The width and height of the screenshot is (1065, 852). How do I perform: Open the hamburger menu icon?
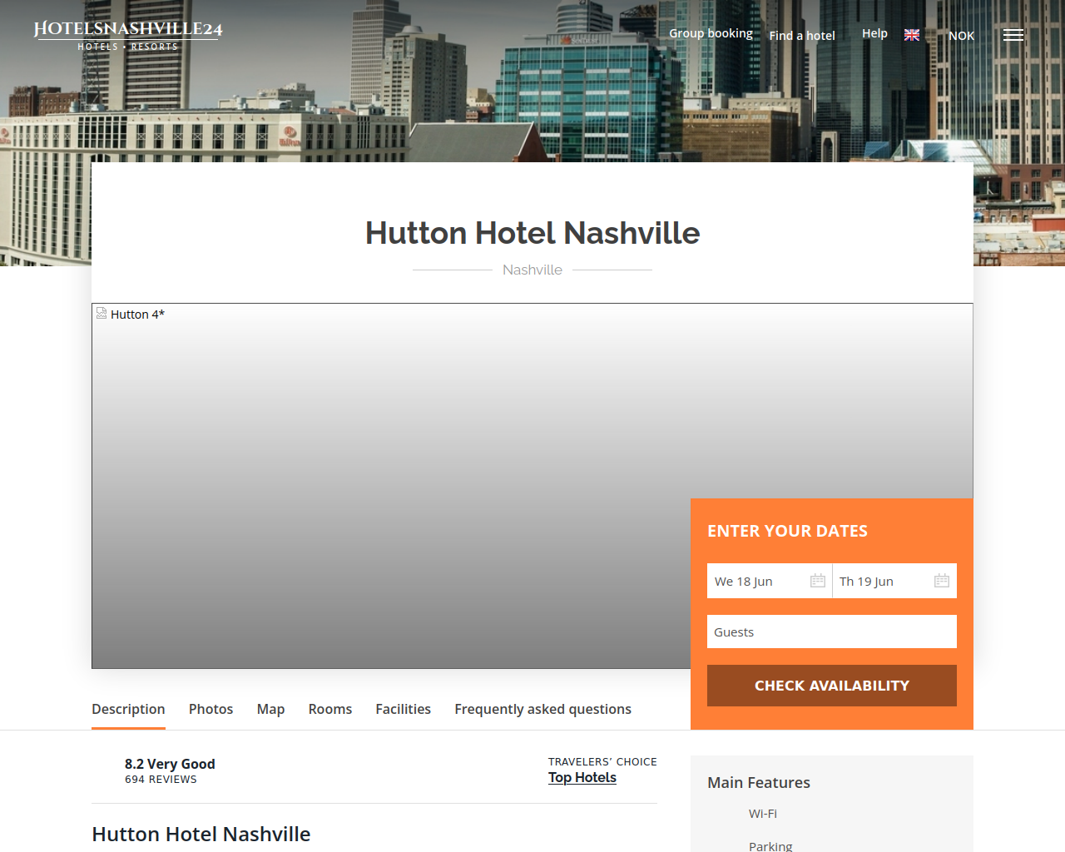(1013, 35)
